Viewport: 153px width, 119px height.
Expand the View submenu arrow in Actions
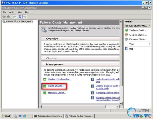[x=149, y=44]
